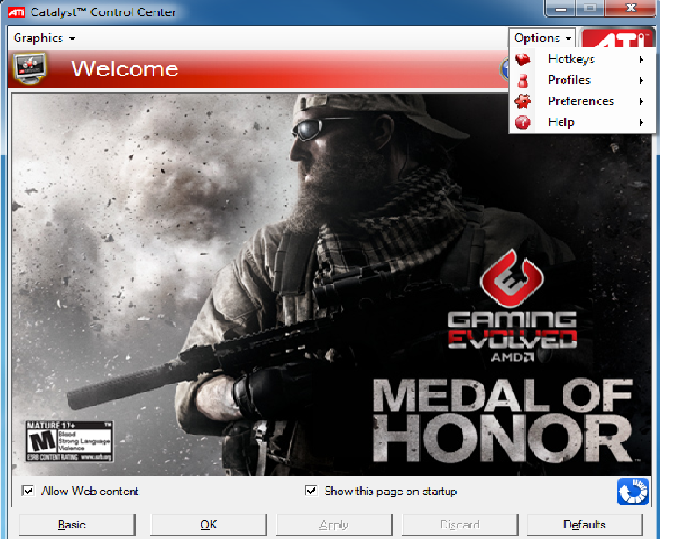Viewport: 674px width, 539px height.
Task: Minimize the Catalyst Control Center window
Action: [x=561, y=8]
